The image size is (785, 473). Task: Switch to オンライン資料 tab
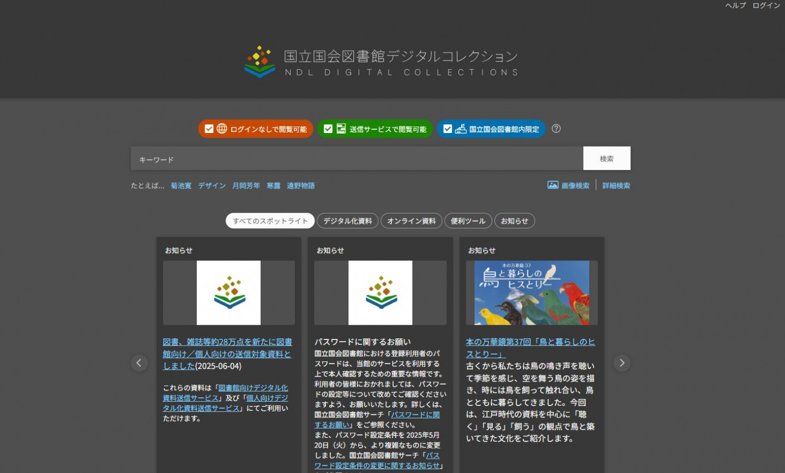[411, 221]
